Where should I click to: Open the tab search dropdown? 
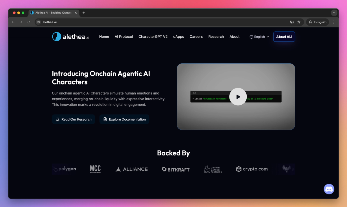tap(334, 13)
